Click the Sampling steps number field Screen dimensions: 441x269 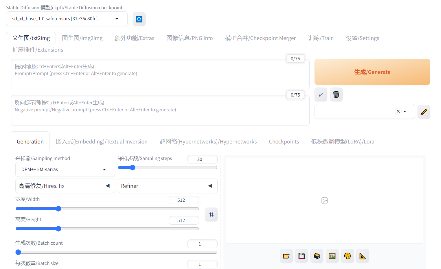pos(202,159)
